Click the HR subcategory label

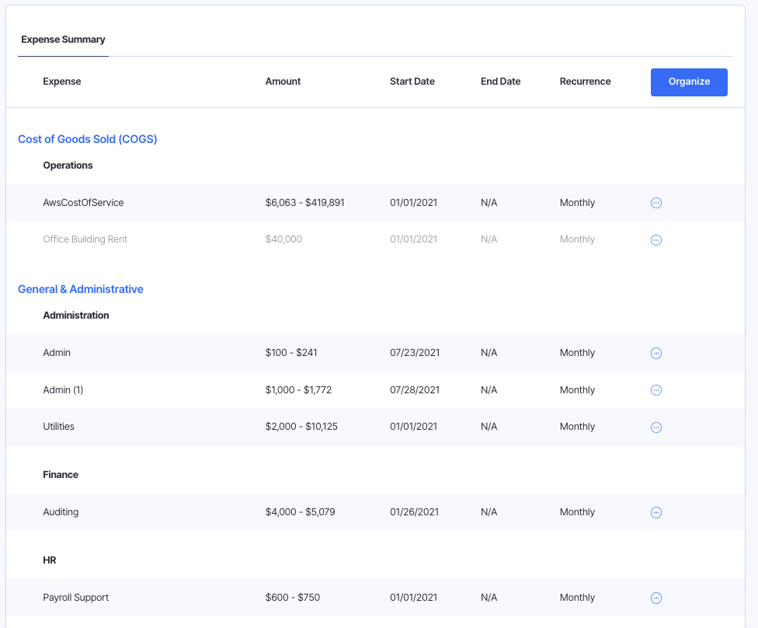tap(50, 560)
